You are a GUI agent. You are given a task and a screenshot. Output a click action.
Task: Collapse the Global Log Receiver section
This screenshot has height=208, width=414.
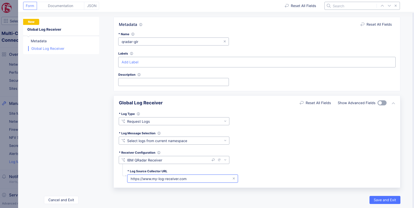(393, 103)
